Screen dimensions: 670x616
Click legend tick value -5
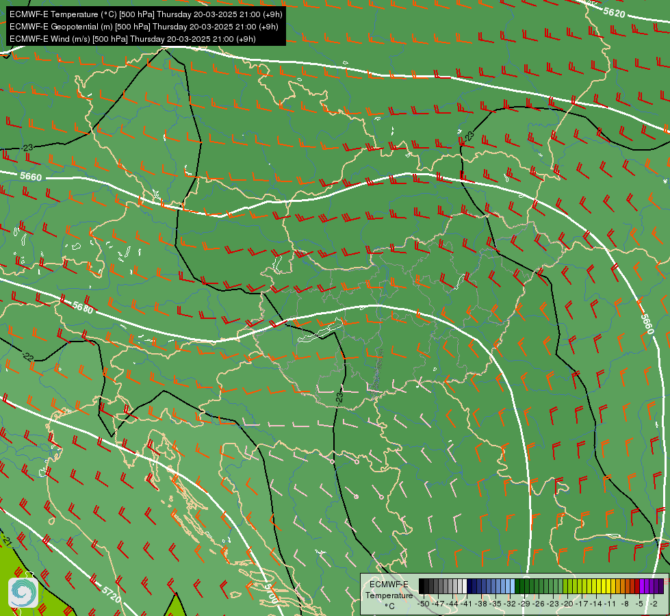[x=639, y=604]
